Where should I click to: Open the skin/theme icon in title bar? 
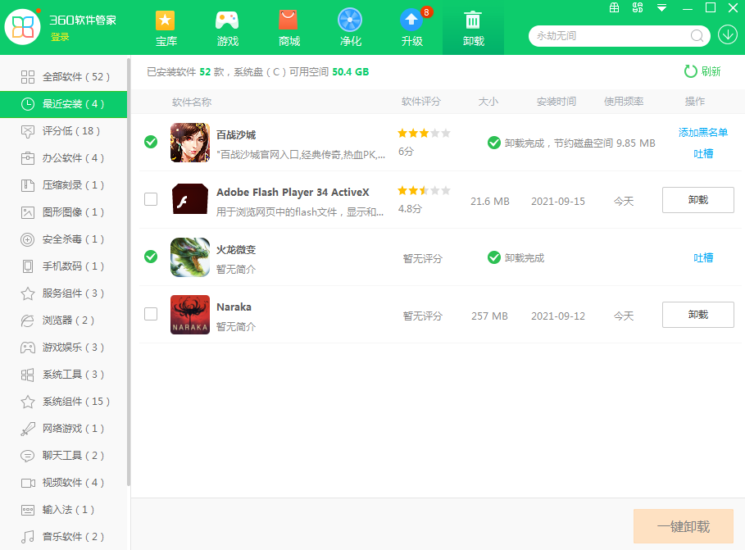click(638, 7)
